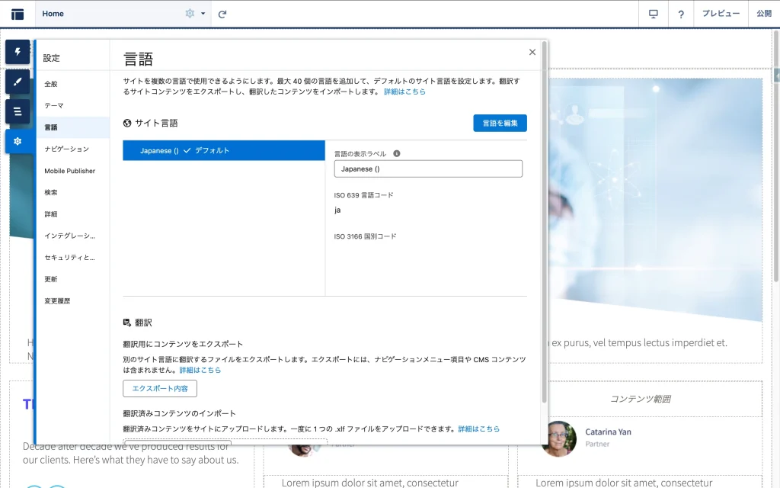The width and height of the screenshot is (780, 488).
Task: Click the エクスポート内容 button
Action: point(160,388)
